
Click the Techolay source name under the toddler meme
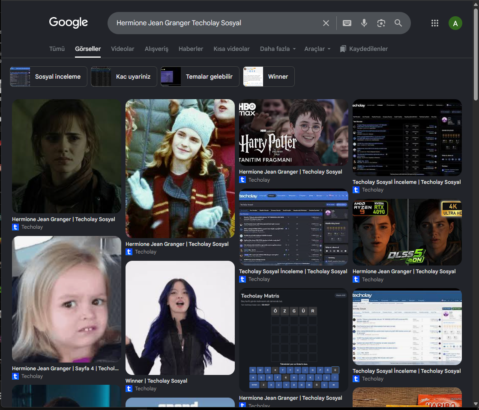pos(32,376)
